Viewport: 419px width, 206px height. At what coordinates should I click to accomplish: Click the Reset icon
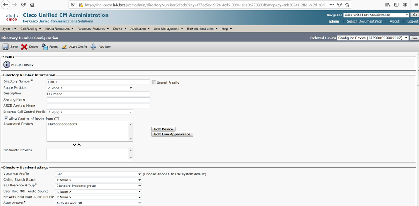pos(45,47)
